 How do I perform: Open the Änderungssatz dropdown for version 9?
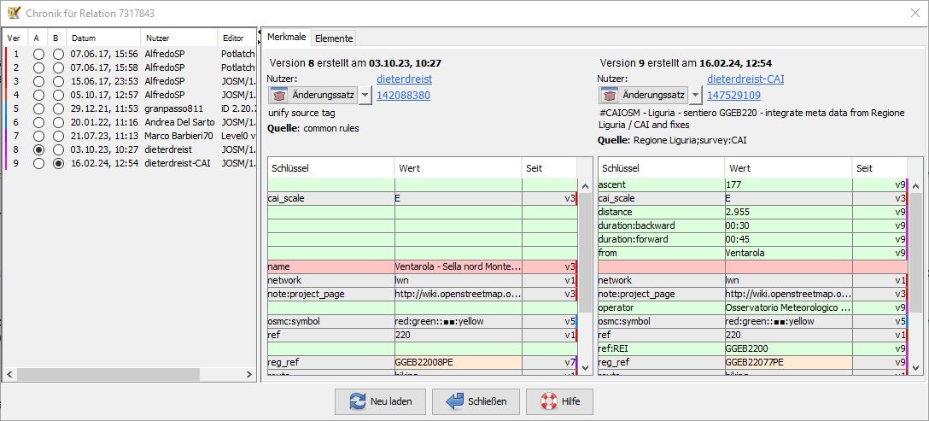[x=696, y=96]
